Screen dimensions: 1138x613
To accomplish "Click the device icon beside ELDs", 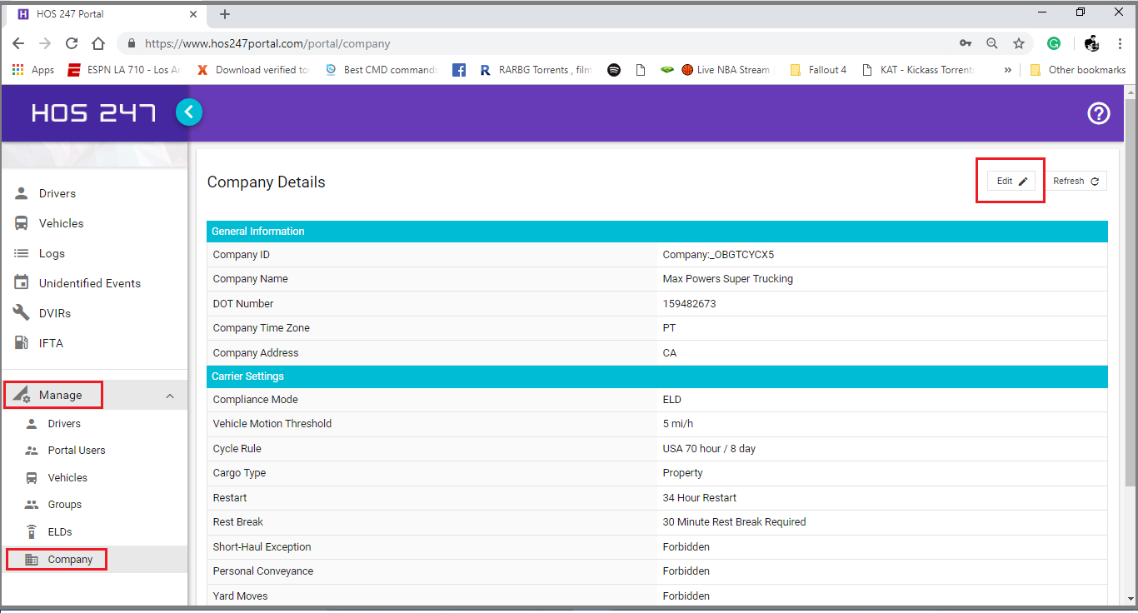I will coord(32,532).
